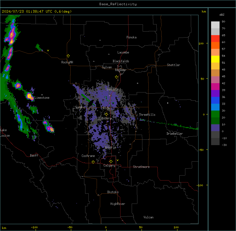Click the yellow diamond marker south of RedDeer

[x=117, y=77]
